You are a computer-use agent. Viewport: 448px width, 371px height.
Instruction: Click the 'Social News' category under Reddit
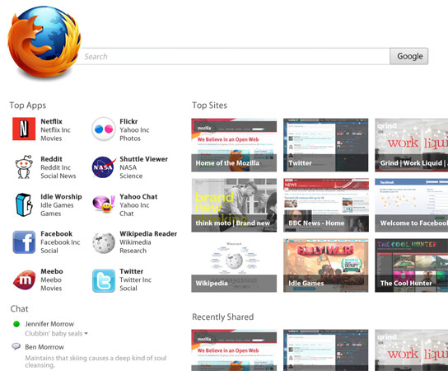pyautogui.click(x=58, y=176)
